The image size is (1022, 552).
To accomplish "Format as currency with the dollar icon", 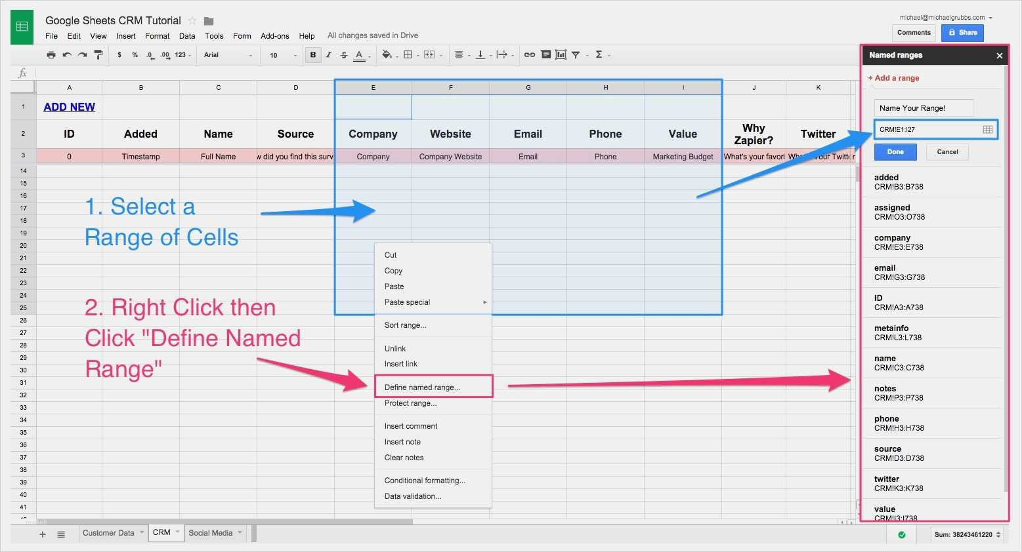I will pyautogui.click(x=119, y=55).
